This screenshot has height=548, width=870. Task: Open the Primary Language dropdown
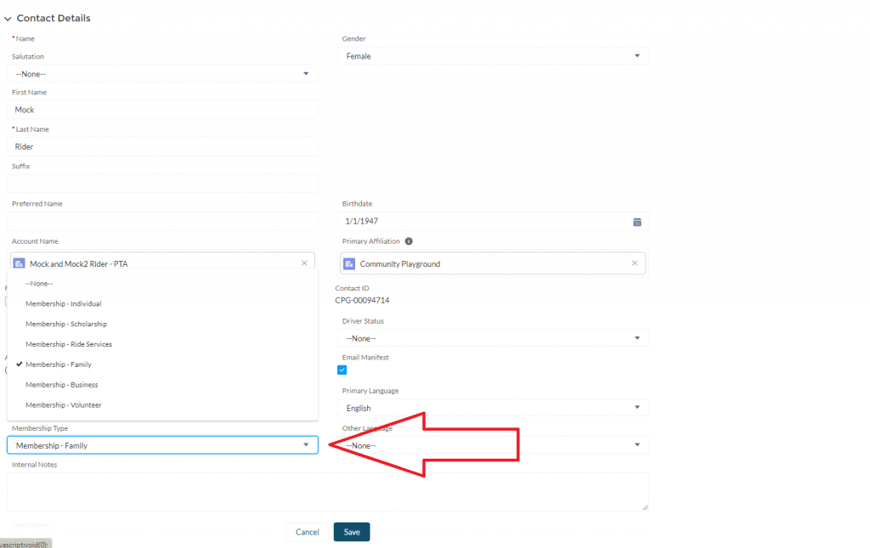coord(494,408)
